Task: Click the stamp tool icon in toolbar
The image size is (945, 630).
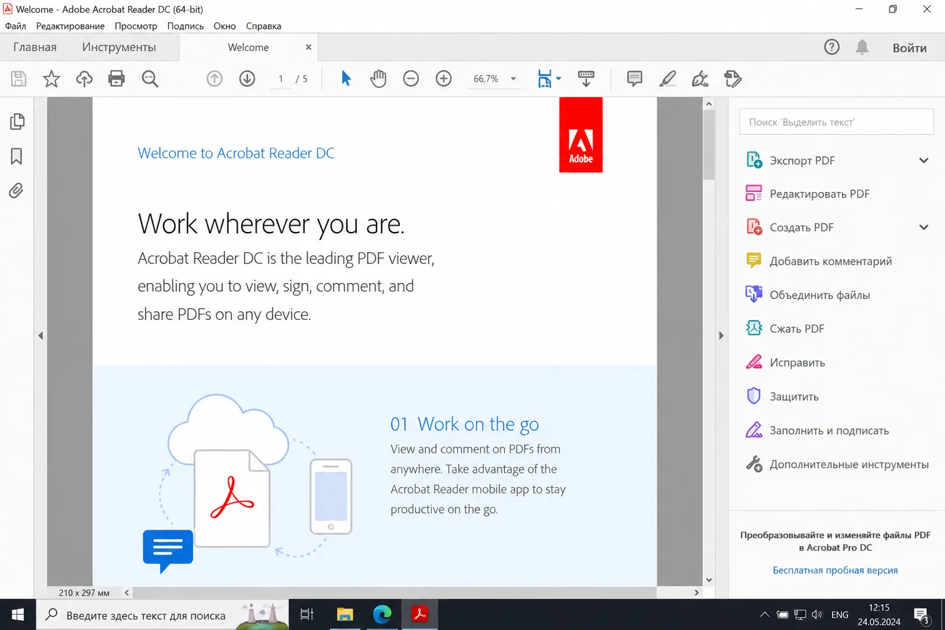Action: pos(733,79)
